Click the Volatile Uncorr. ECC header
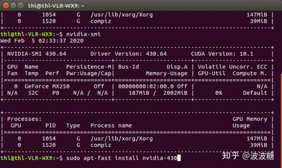The image size is (282, 168). (x=233, y=67)
